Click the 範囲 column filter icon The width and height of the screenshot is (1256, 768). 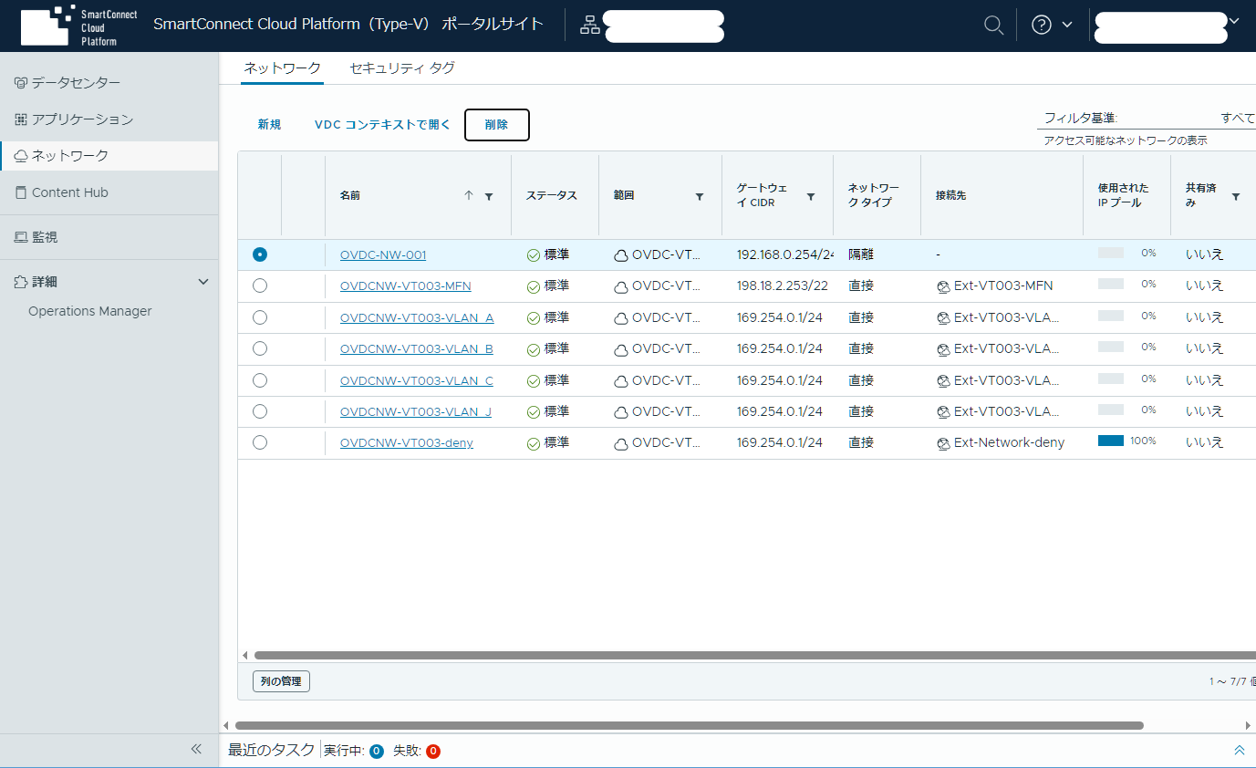(700, 196)
